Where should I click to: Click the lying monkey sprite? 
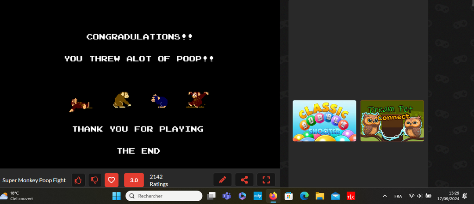81,105
